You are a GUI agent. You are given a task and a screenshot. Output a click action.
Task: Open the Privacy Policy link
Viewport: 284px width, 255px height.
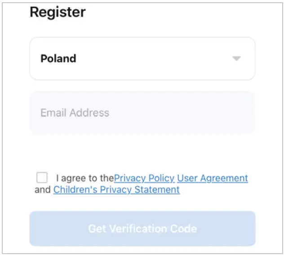pyautogui.click(x=144, y=178)
